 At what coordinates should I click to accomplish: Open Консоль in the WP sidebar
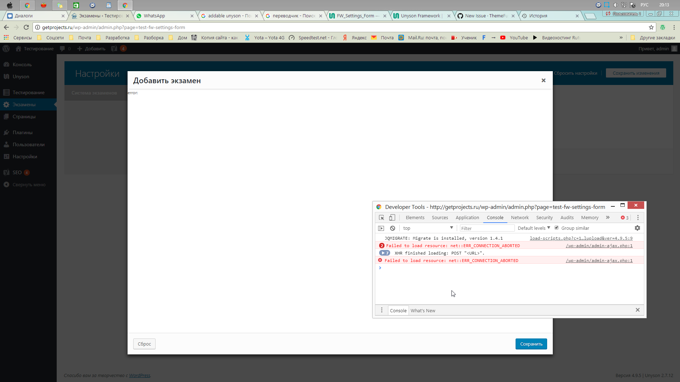(28, 64)
